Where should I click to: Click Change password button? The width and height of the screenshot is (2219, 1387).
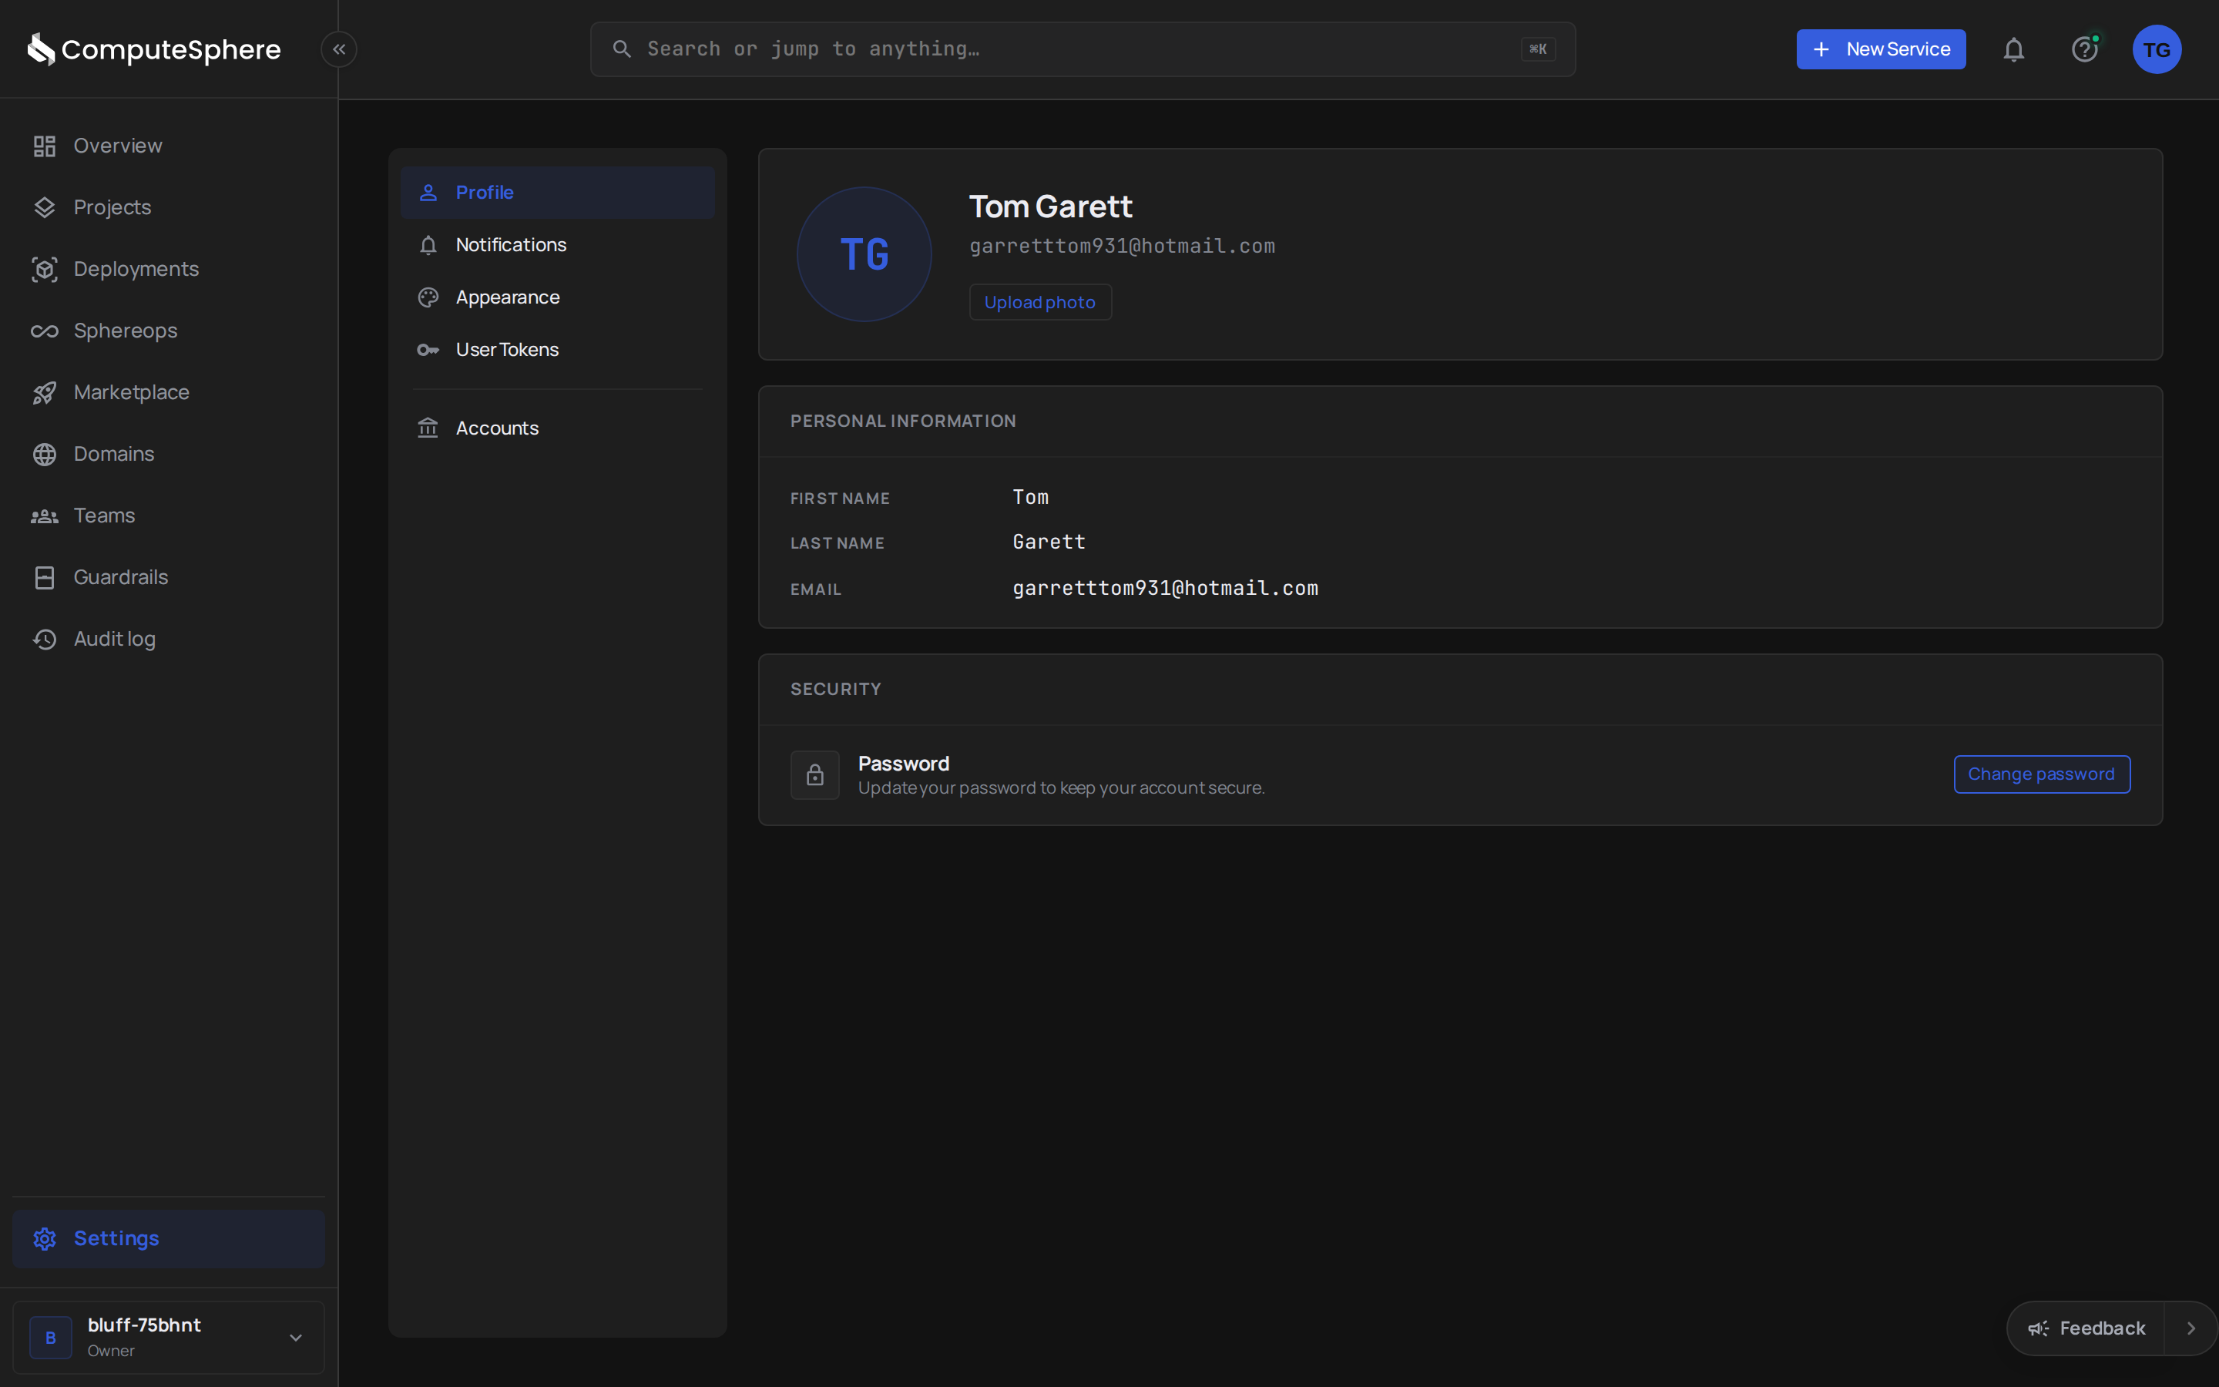pos(2041,774)
